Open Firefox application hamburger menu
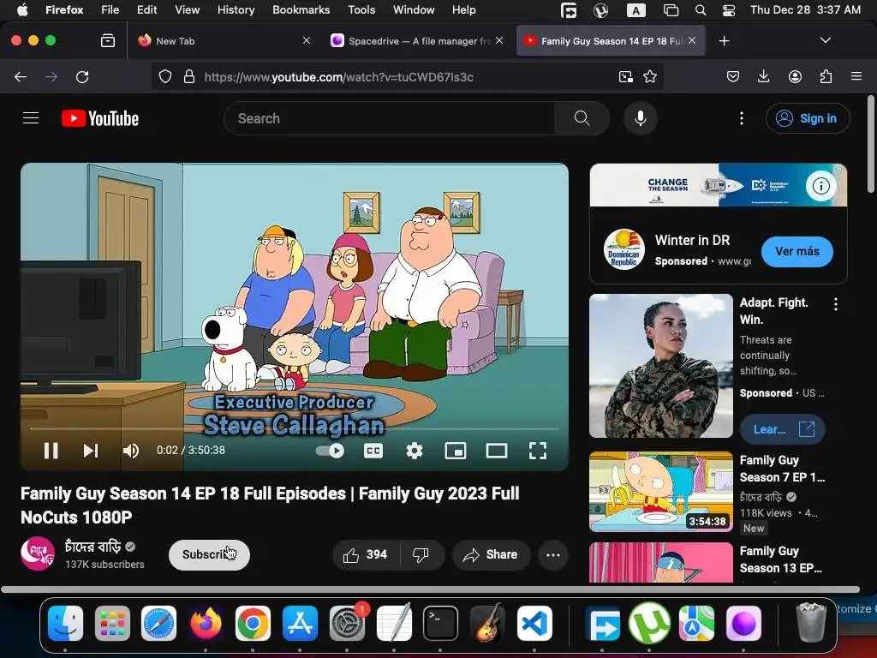877x658 pixels. point(856,76)
